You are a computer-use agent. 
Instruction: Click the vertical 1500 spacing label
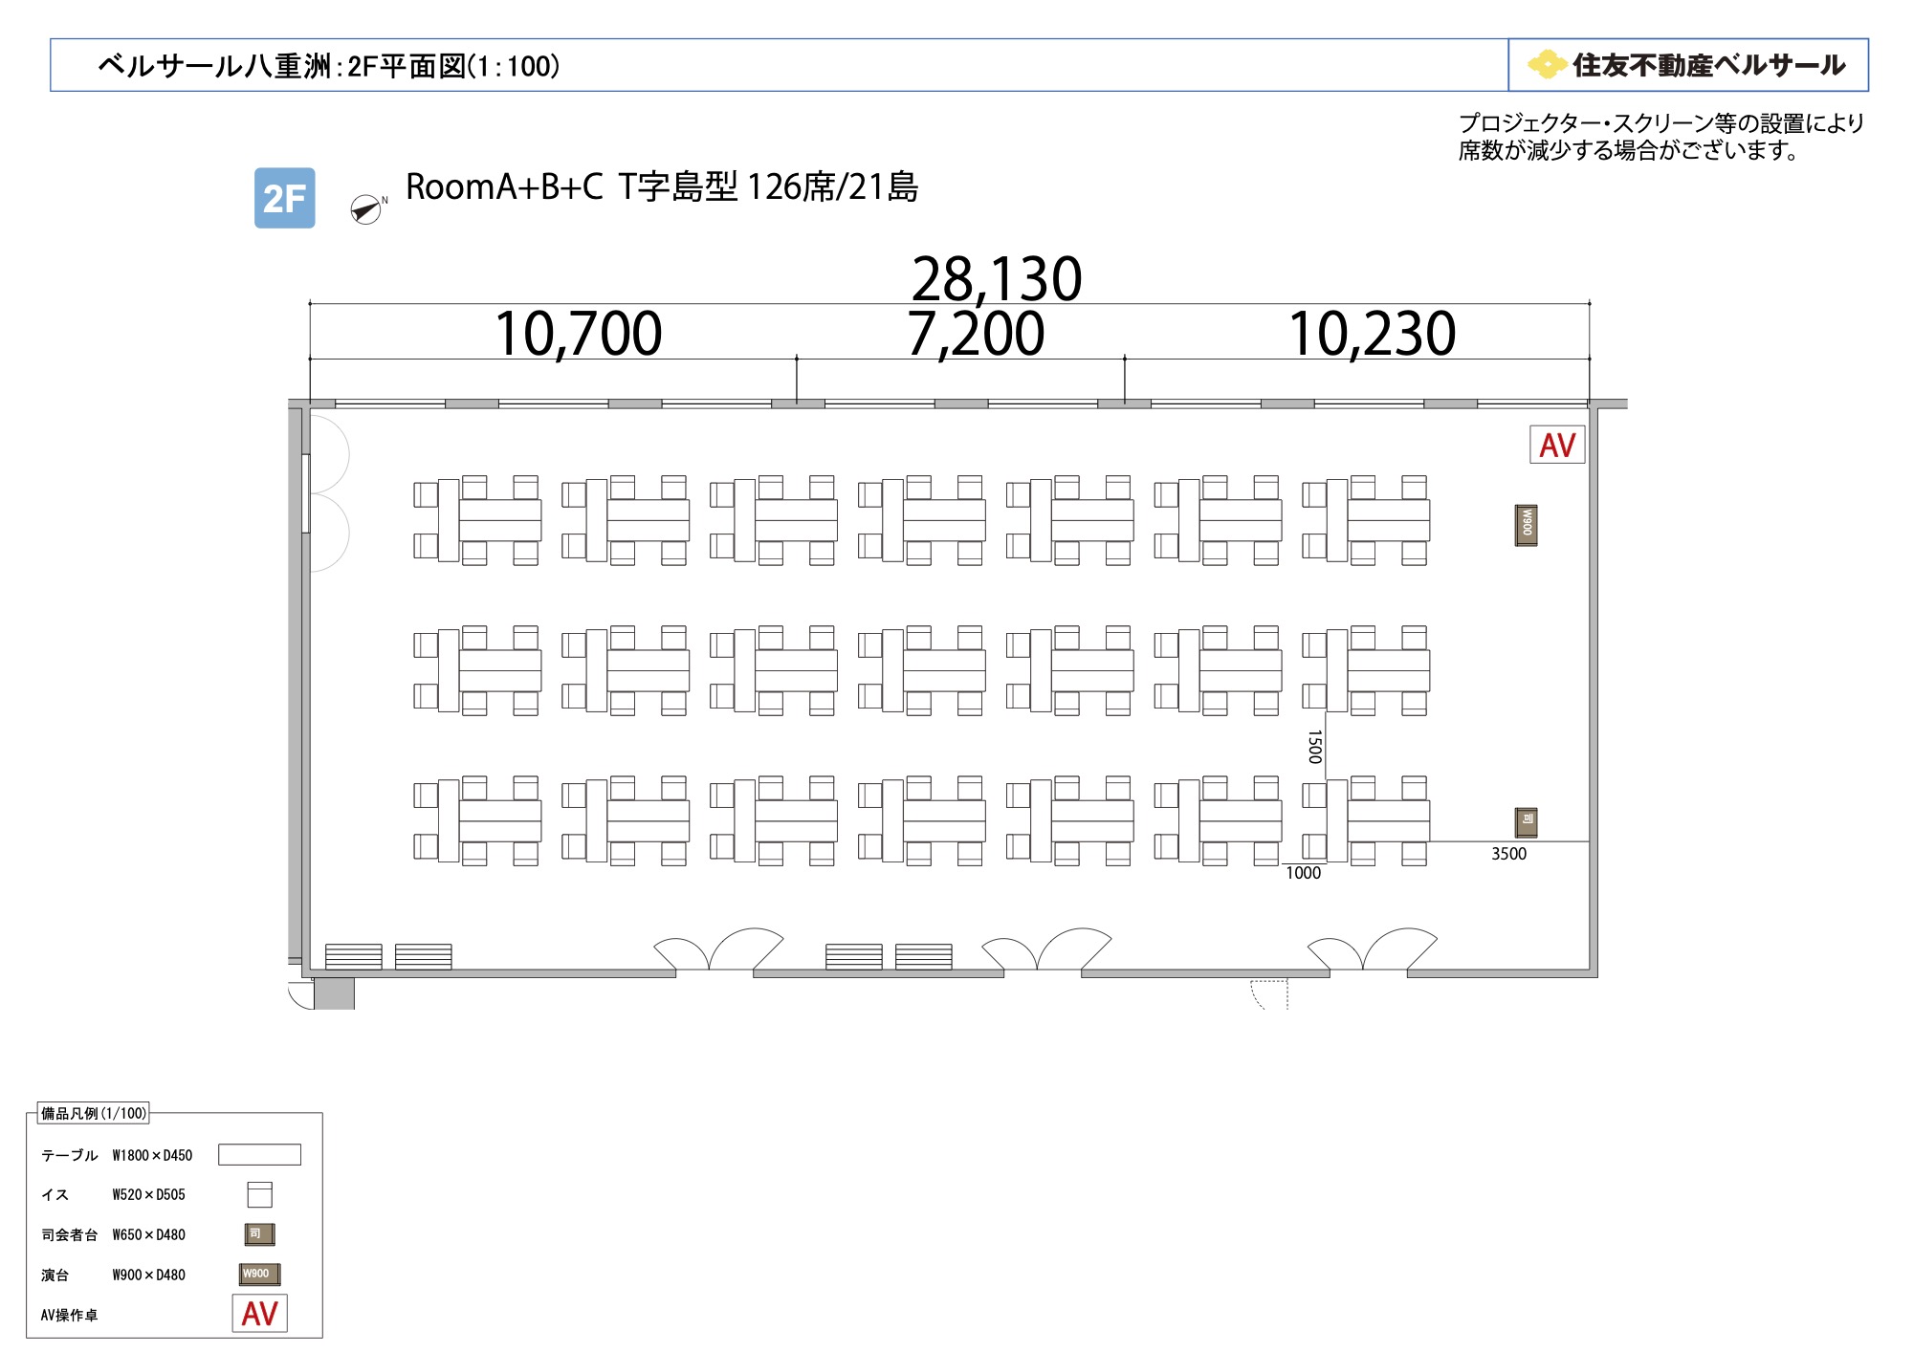1315,747
